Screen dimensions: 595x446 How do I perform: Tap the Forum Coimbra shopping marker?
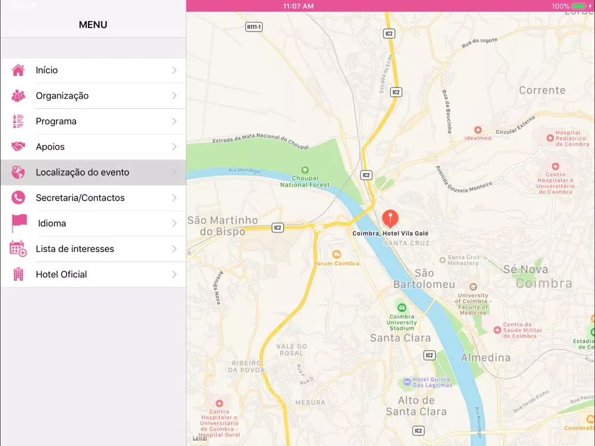point(336,254)
